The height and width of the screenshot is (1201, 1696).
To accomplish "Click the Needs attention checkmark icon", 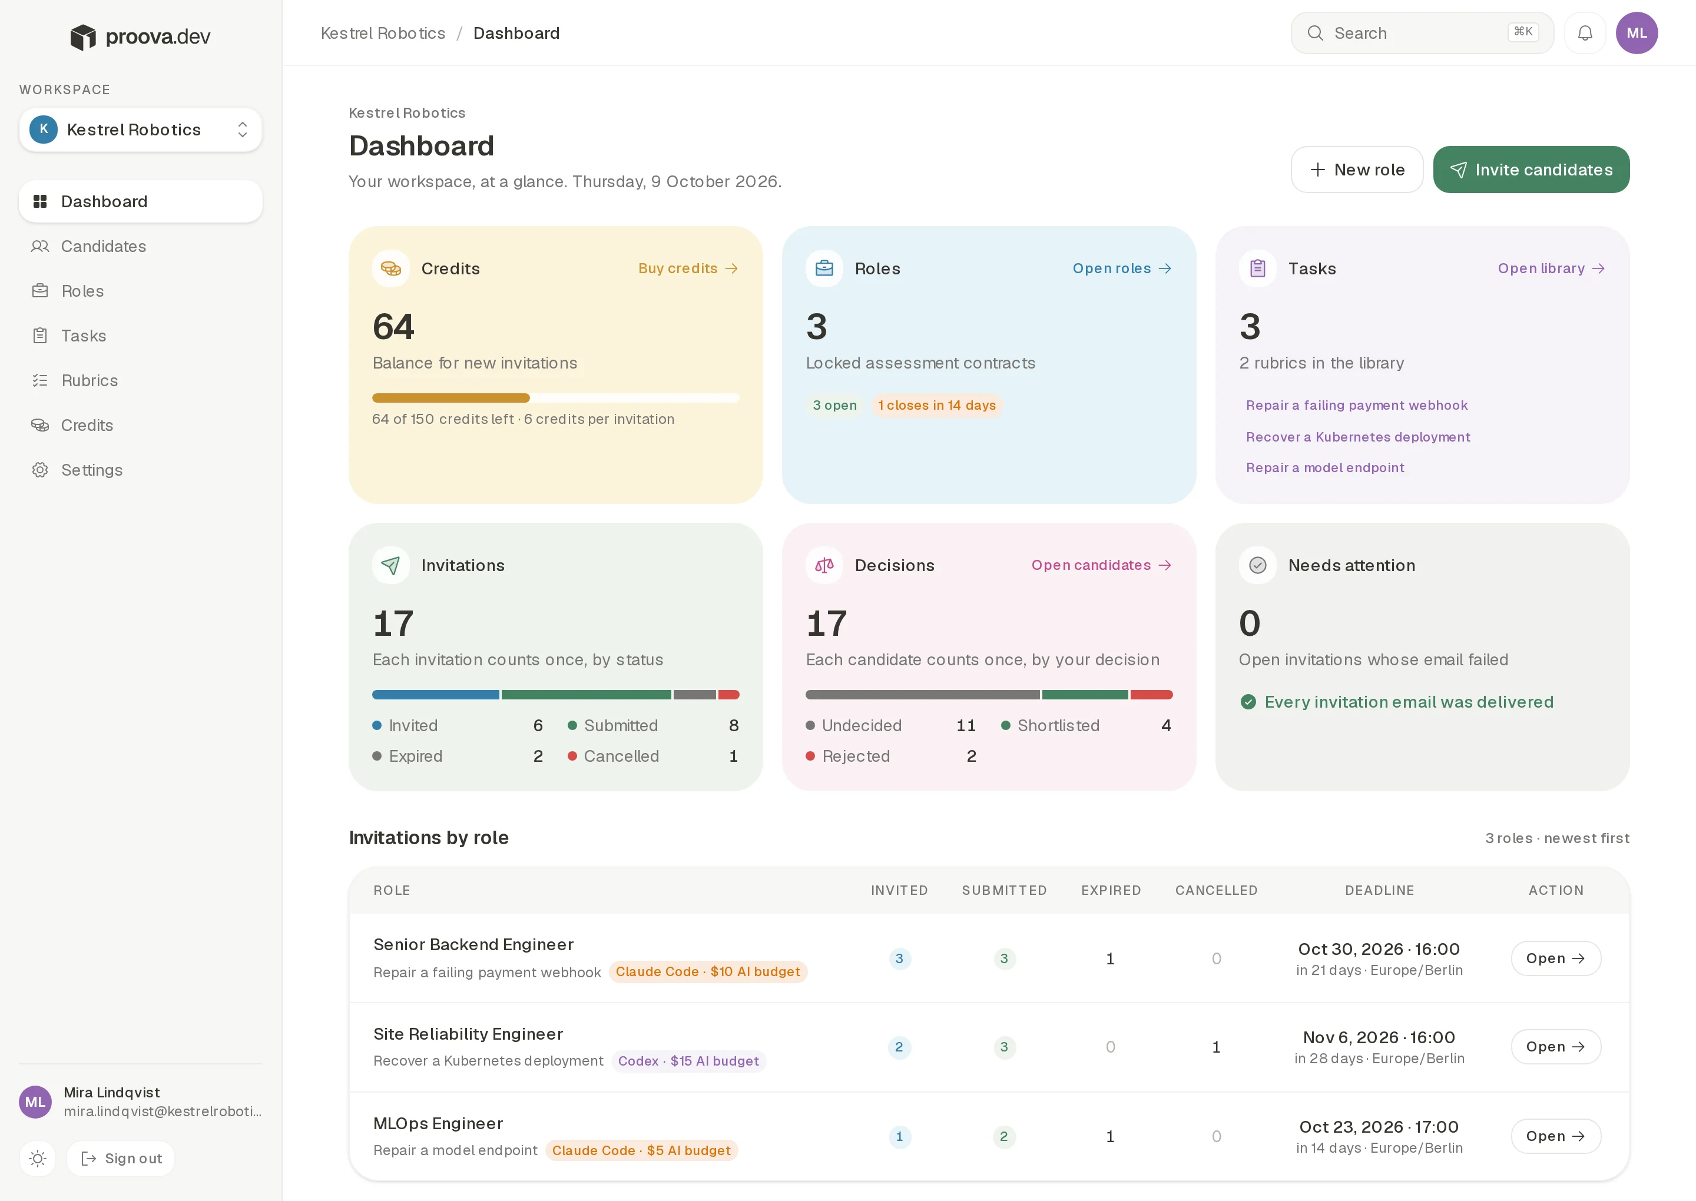I will point(1257,565).
